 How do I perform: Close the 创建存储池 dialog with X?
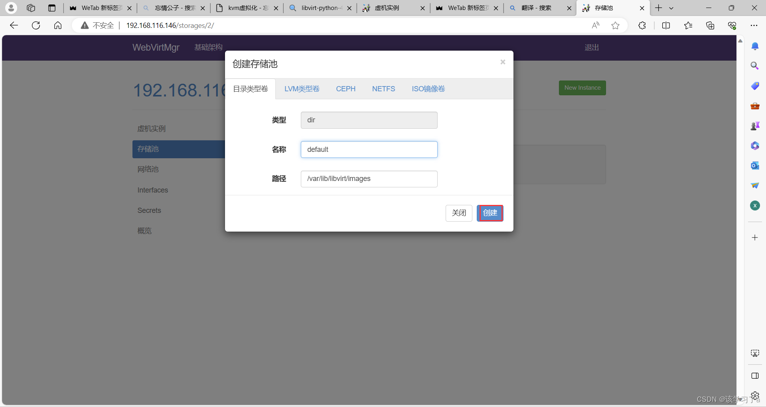coord(503,62)
